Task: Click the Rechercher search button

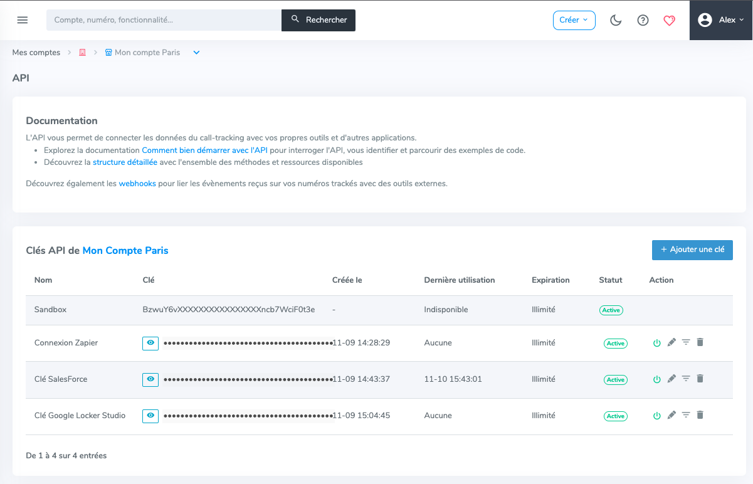Action: 319,20
